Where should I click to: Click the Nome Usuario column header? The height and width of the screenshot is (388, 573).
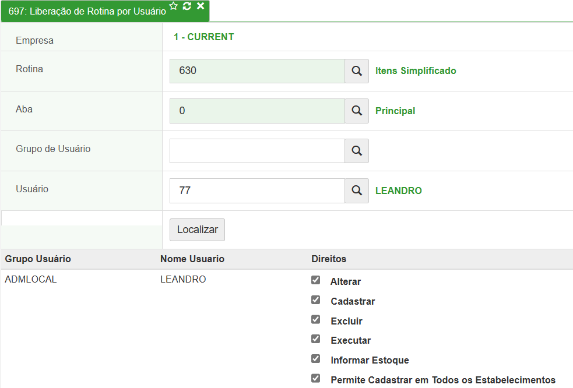pyautogui.click(x=192, y=259)
